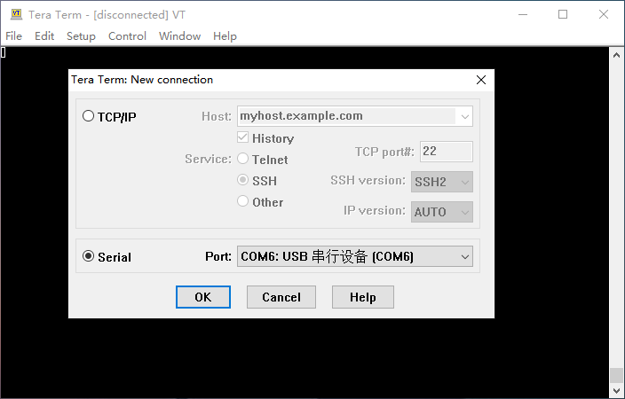
Task: Click the Cancel button
Action: click(x=281, y=297)
